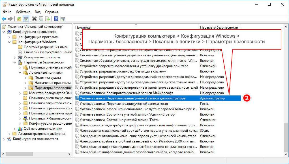Select policy 'Член домена: отключить изменение пароля учетных записей компьютера'
The height and width of the screenshot is (164, 289).
click(x=138, y=136)
